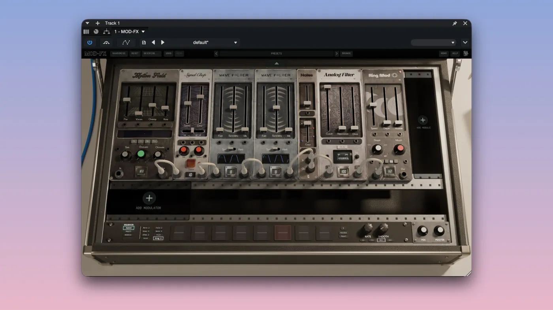
Task: Open the plugin routing icon next to MOD-FX
Action: pyautogui.click(x=106, y=32)
